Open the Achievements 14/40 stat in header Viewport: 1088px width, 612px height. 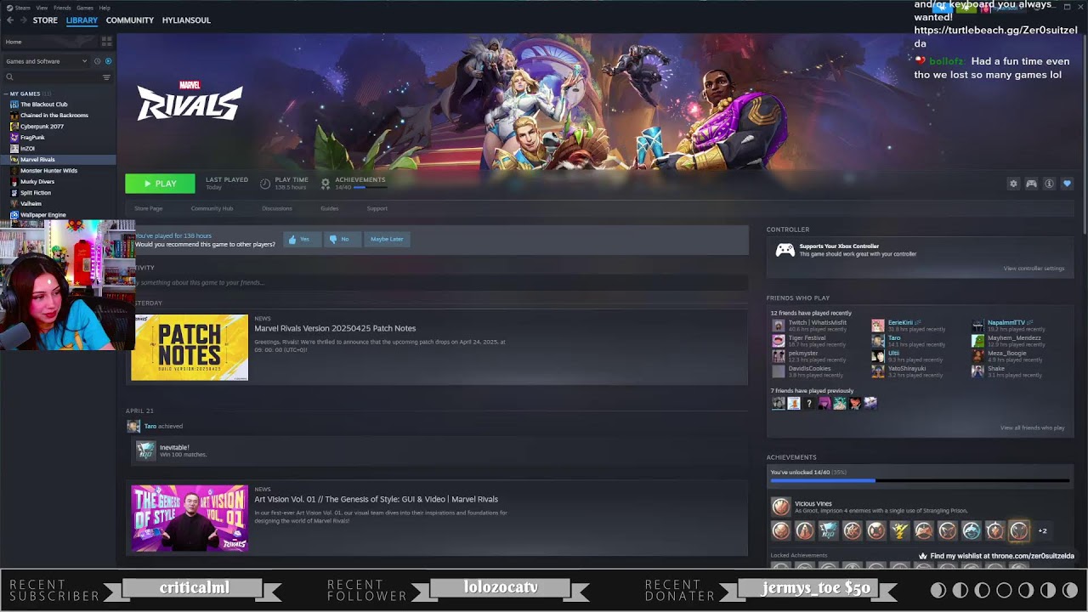tap(354, 184)
